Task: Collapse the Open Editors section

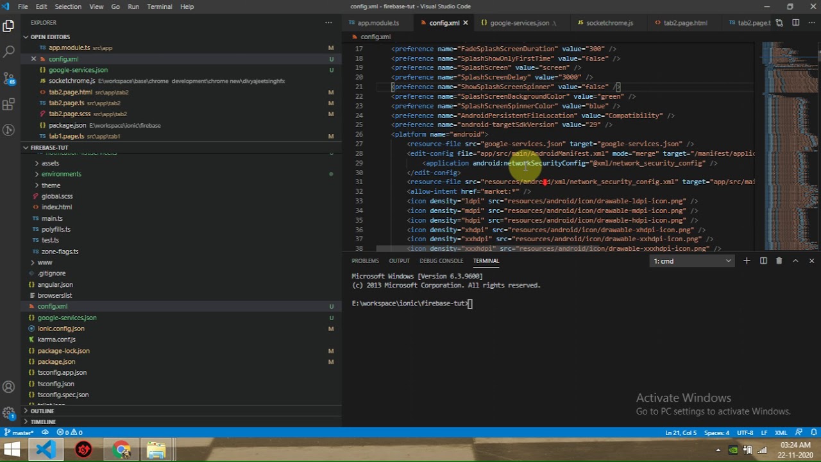Action: click(x=49, y=37)
